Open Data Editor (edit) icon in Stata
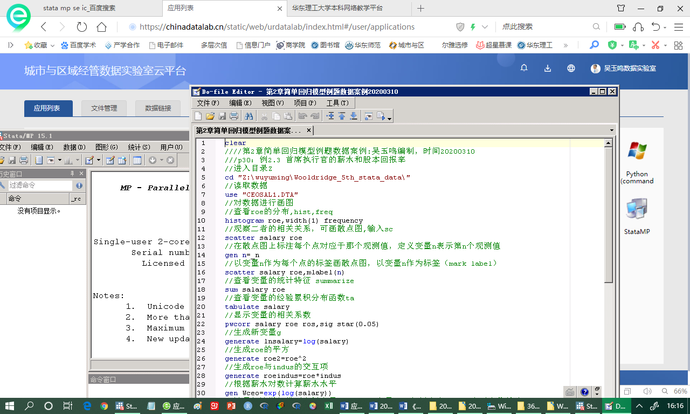 coord(110,160)
